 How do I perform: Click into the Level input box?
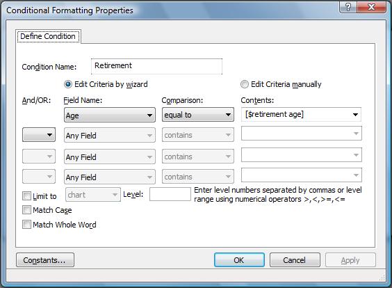(170, 194)
